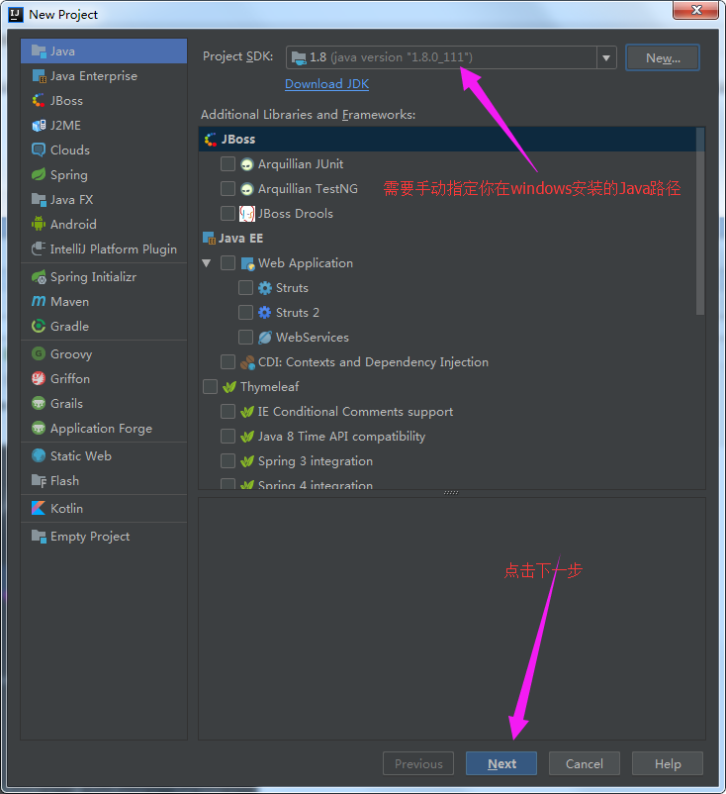Click the Flash folder icon
Viewport: 726px width, 794px height.
(39, 481)
